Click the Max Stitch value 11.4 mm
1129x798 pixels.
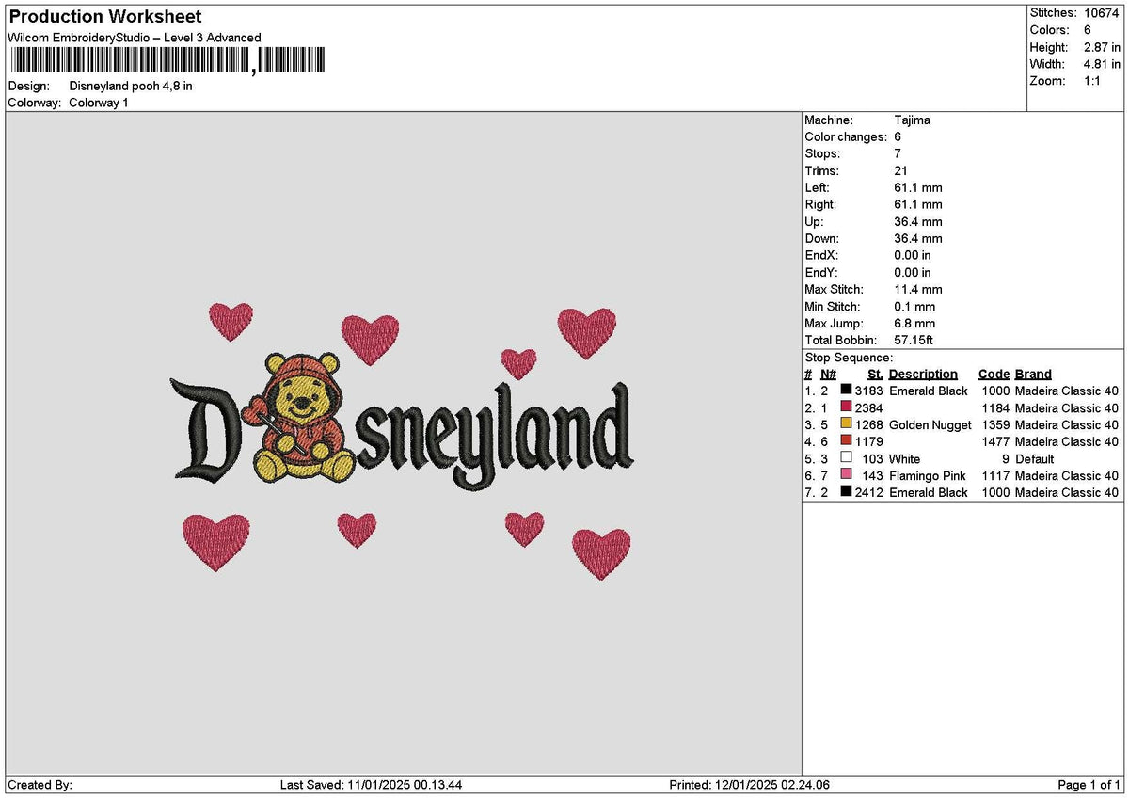[918, 290]
